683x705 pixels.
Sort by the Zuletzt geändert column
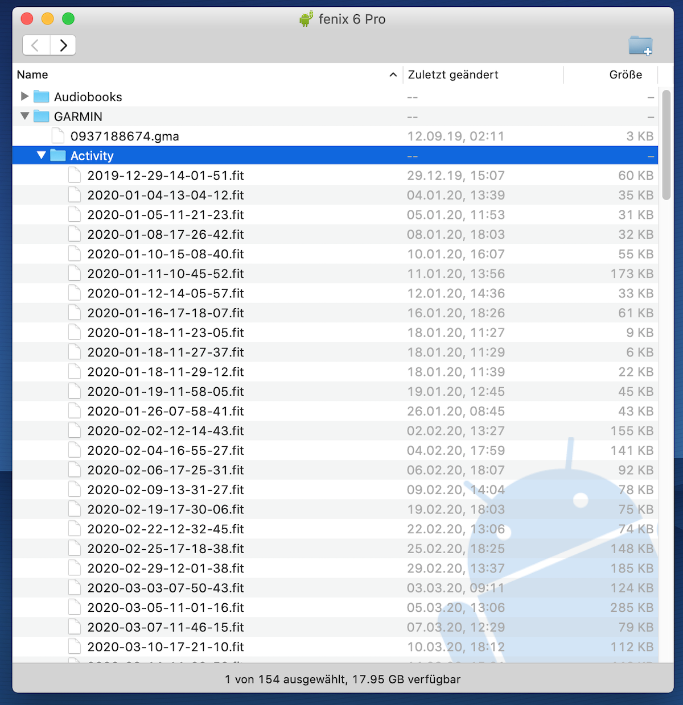pos(453,74)
